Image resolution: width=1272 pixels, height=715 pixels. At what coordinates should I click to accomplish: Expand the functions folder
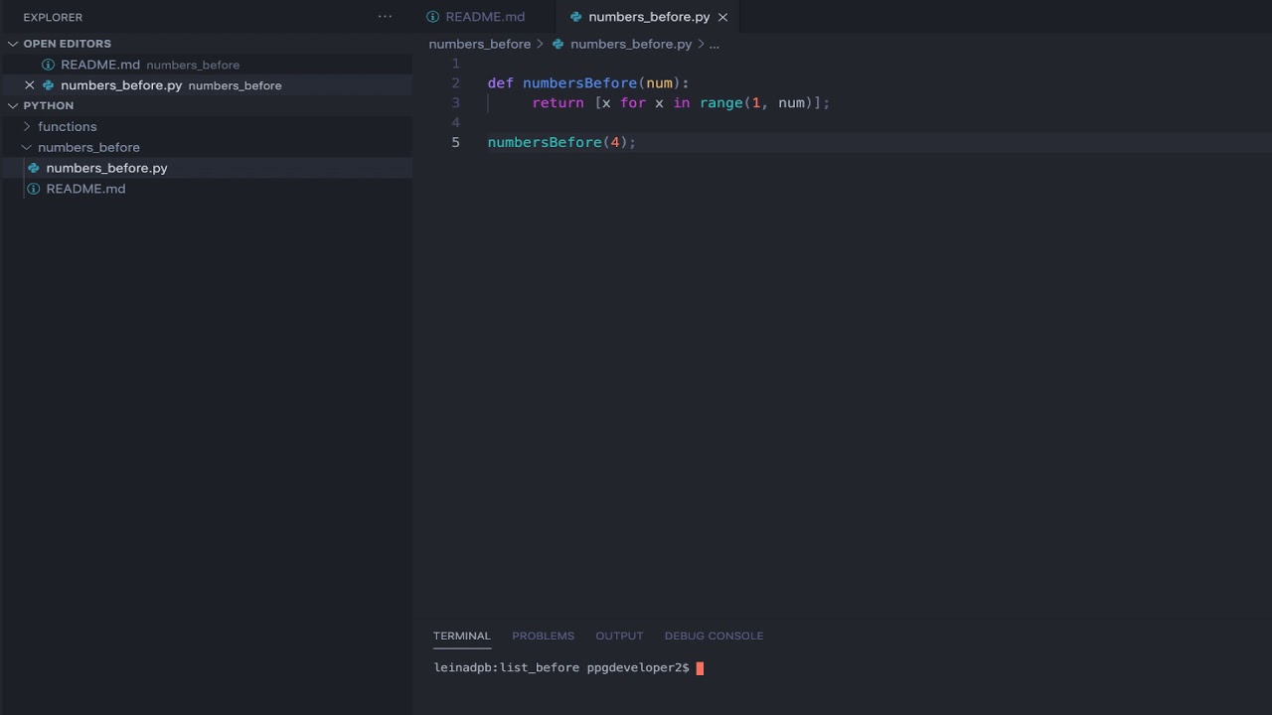[27, 126]
